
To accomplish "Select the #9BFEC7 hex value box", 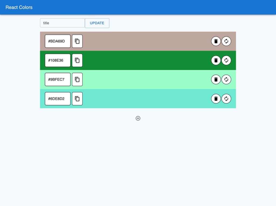I will coord(58,79).
